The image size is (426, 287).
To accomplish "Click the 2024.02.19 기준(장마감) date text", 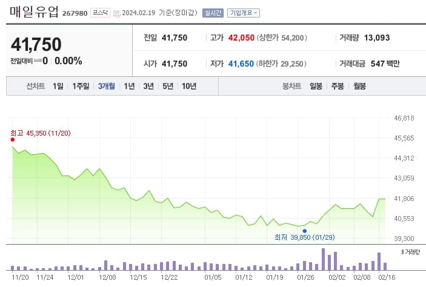I will tap(160, 13).
